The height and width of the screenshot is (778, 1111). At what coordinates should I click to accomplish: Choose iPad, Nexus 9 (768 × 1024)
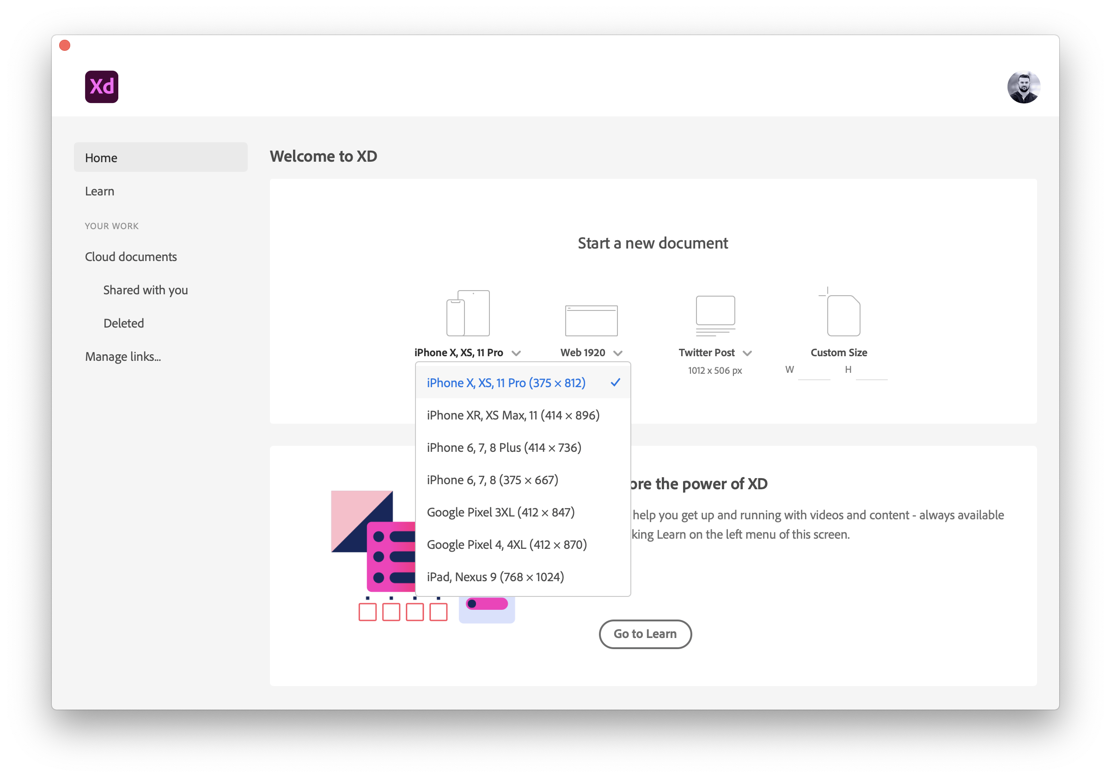tap(523, 577)
